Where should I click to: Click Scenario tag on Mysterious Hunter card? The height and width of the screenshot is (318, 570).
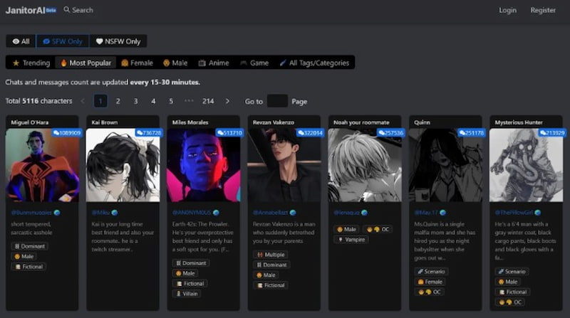click(512, 272)
